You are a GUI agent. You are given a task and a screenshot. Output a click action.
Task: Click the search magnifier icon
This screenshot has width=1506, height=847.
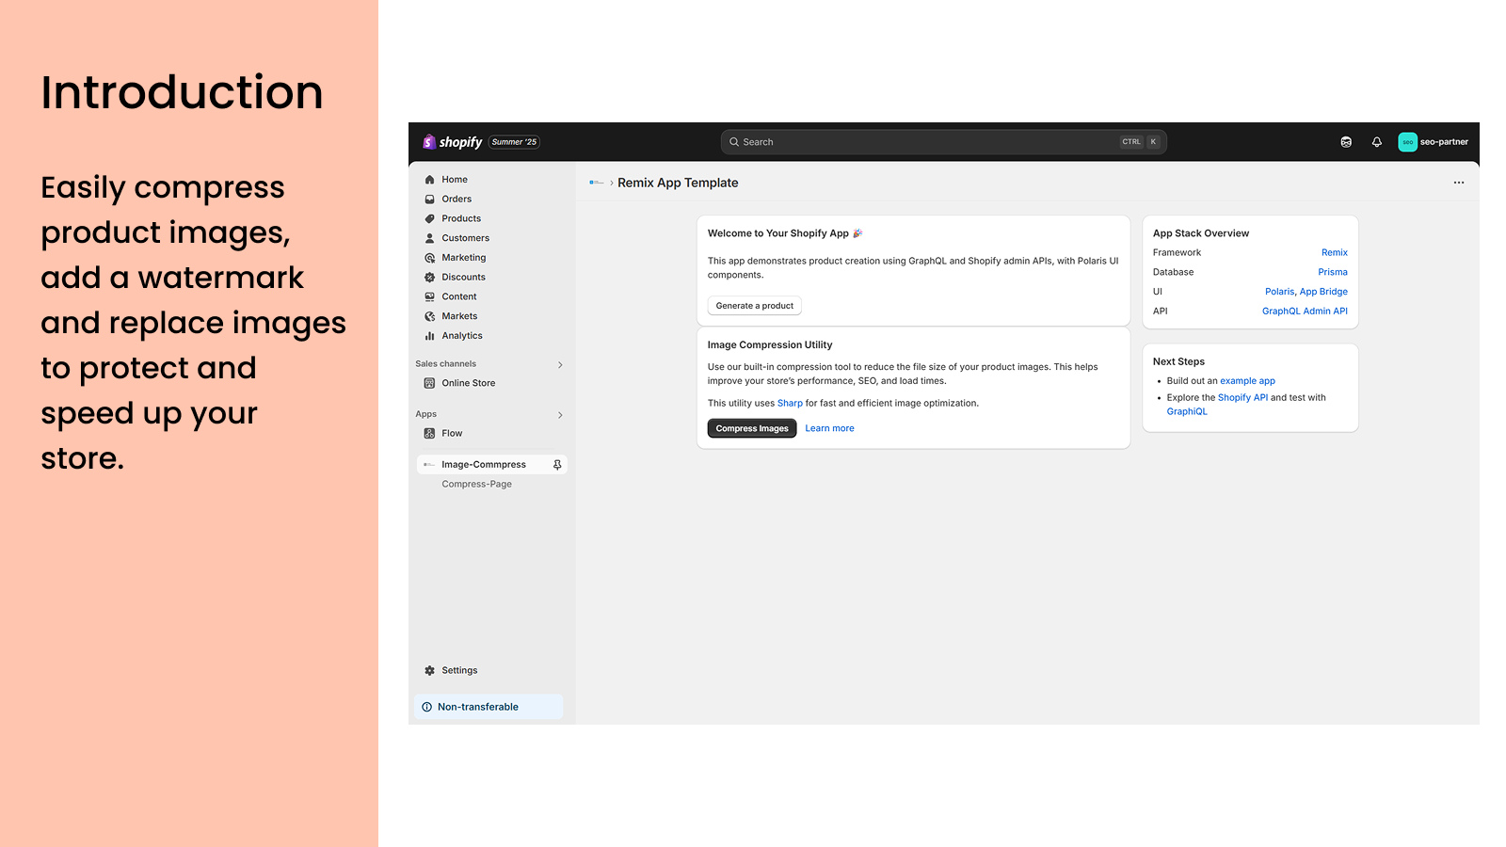[734, 142]
